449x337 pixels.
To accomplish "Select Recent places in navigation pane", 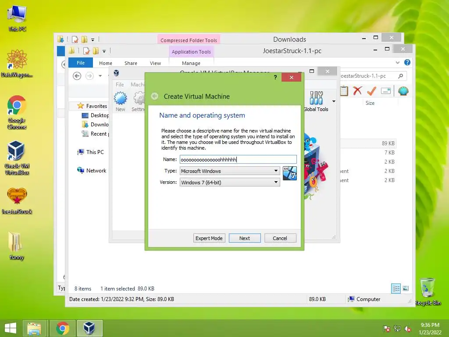I will [95, 133].
